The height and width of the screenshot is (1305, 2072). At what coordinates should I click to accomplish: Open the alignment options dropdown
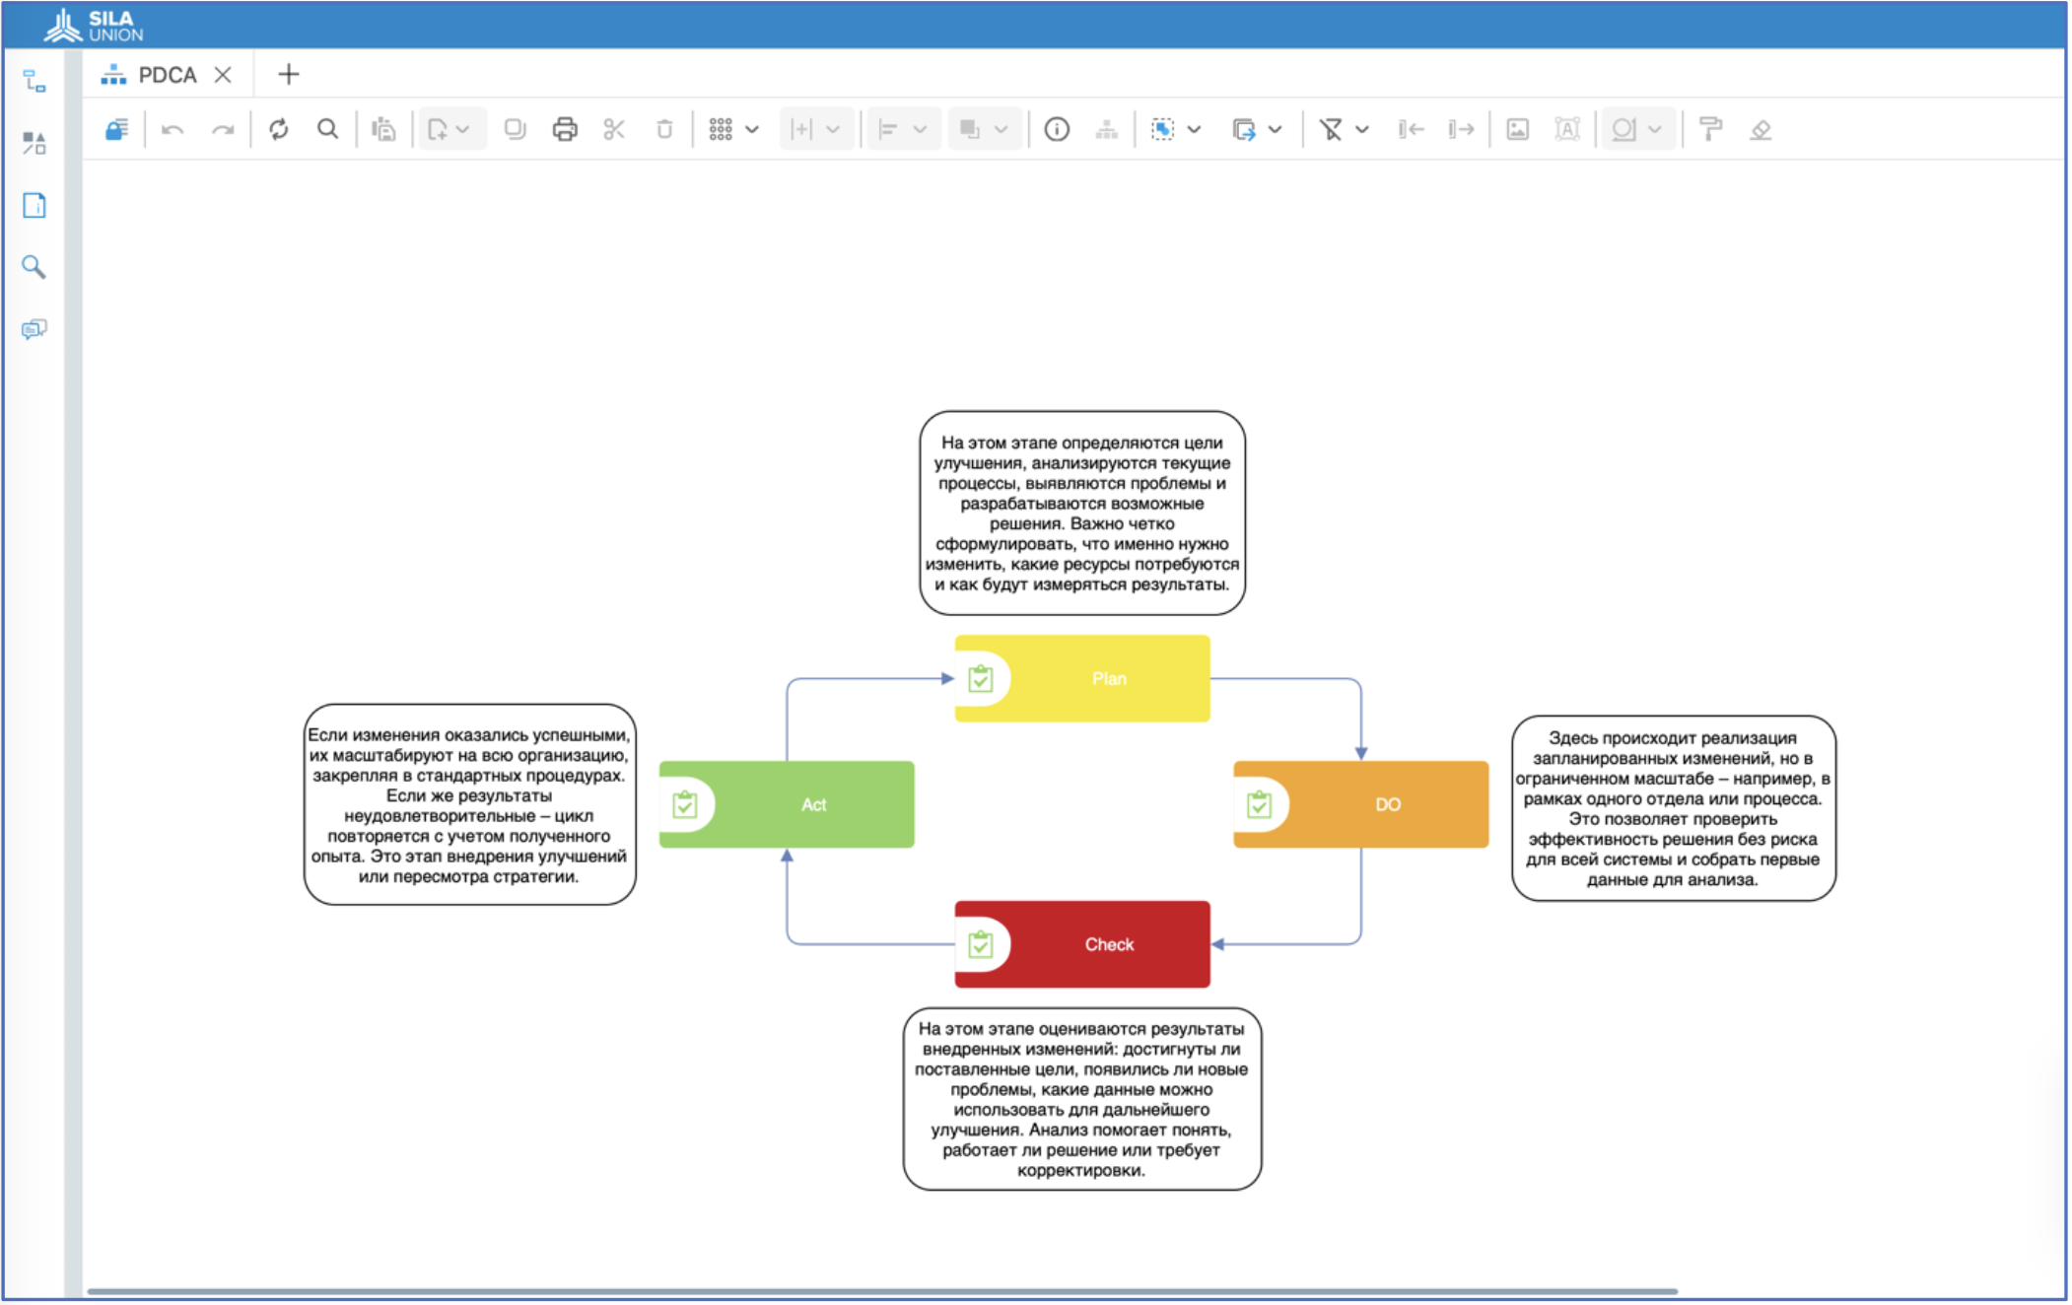tap(920, 129)
